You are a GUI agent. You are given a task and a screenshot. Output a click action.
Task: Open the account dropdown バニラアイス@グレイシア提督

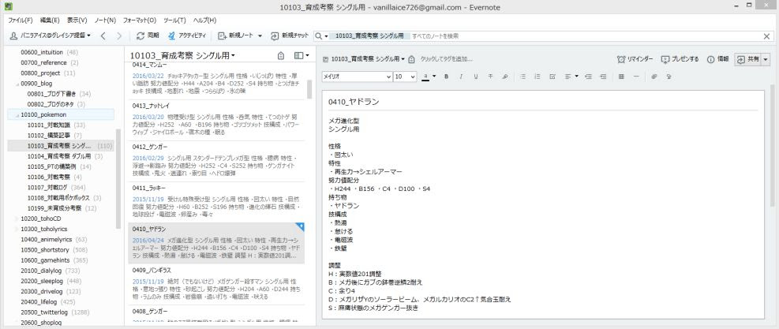coord(51,36)
